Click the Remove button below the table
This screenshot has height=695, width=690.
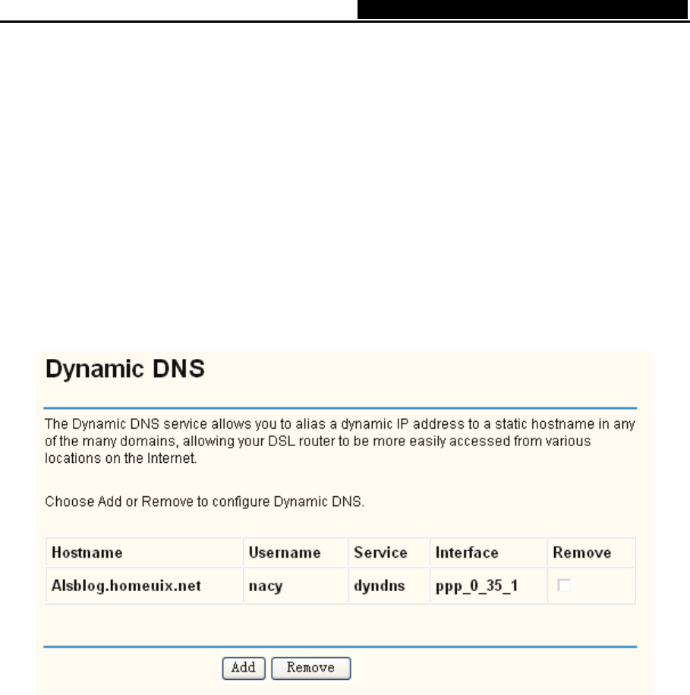point(311,668)
